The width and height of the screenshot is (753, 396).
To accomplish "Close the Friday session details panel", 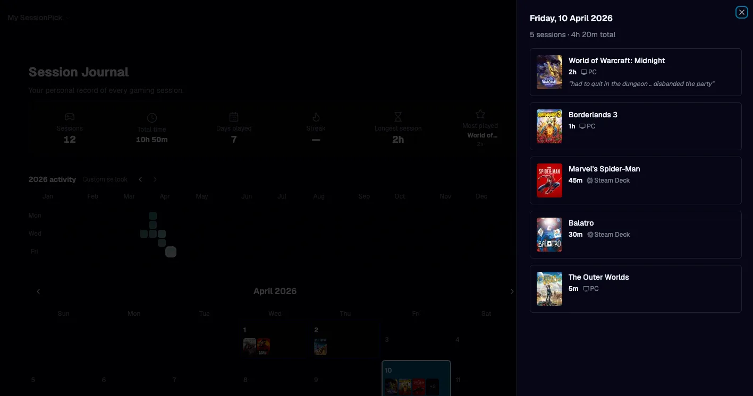I will coord(741,12).
